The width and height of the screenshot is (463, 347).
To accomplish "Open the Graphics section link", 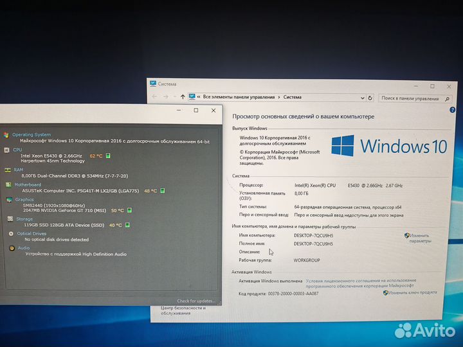I will [x=24, y=199].
